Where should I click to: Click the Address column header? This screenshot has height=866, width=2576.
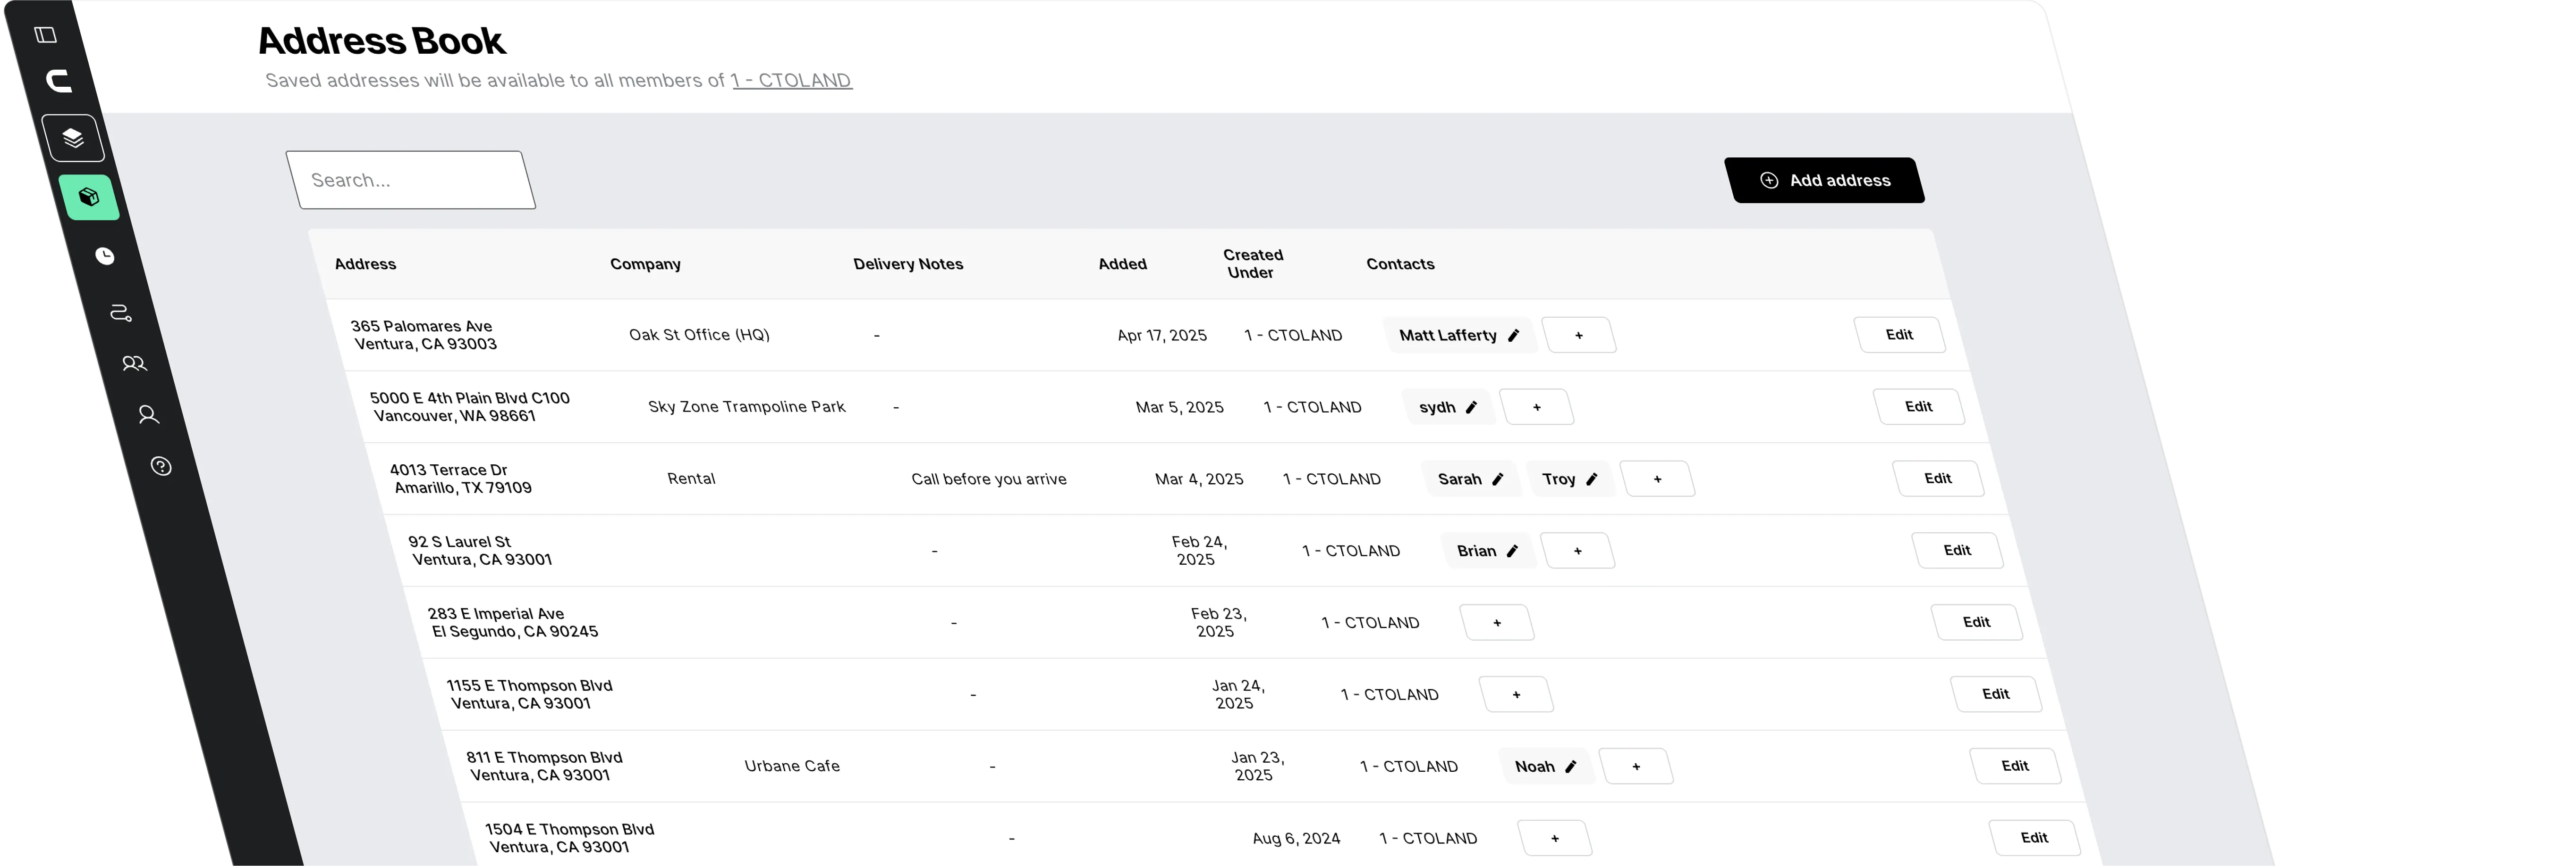[x=365, y=264]
